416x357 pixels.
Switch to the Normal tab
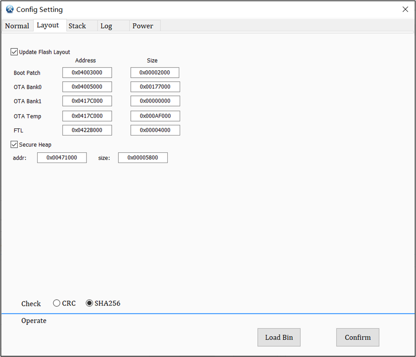17,26
